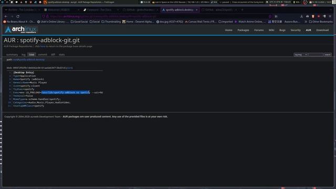Open the plain blob link
This screenshot has width=336, height=189.
69,68
